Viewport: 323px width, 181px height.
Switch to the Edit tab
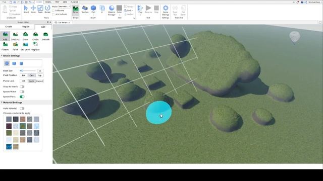tap(43, 27)
